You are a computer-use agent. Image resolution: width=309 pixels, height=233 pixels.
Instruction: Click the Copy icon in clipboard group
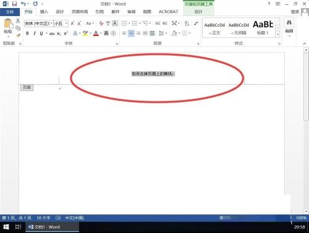click(x=18, y=28)
